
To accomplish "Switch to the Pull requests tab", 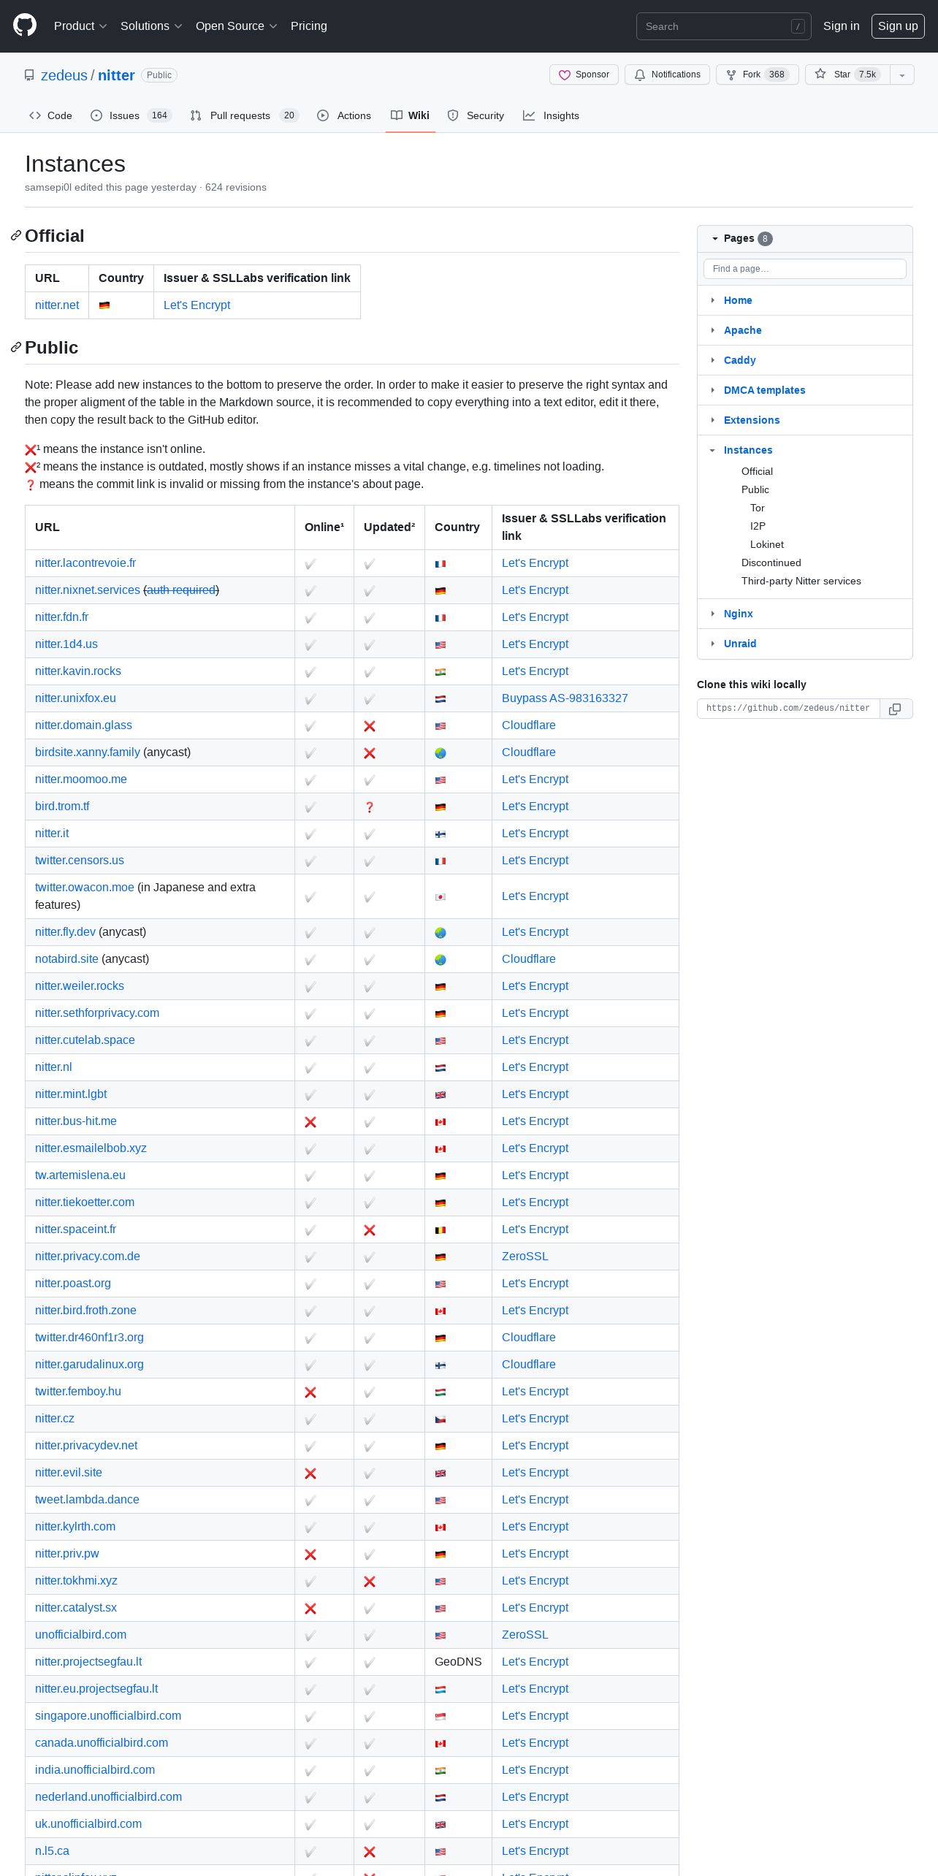I will [x=244, y=115].
